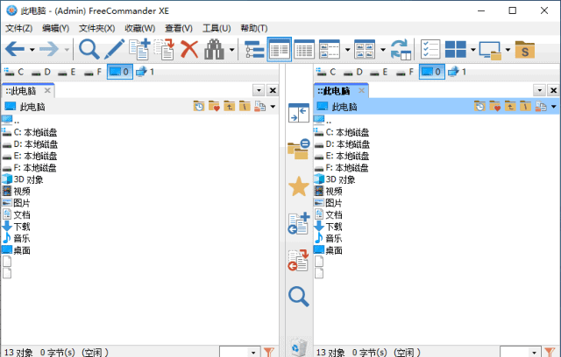
Task: Open the left panel tab list dropdown
Action: tap(259, 91)
